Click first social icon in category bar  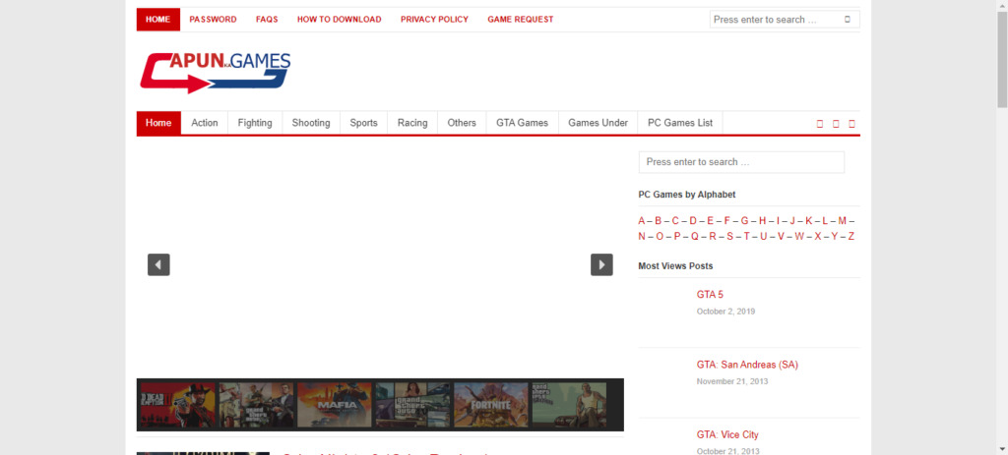[820, 124]
